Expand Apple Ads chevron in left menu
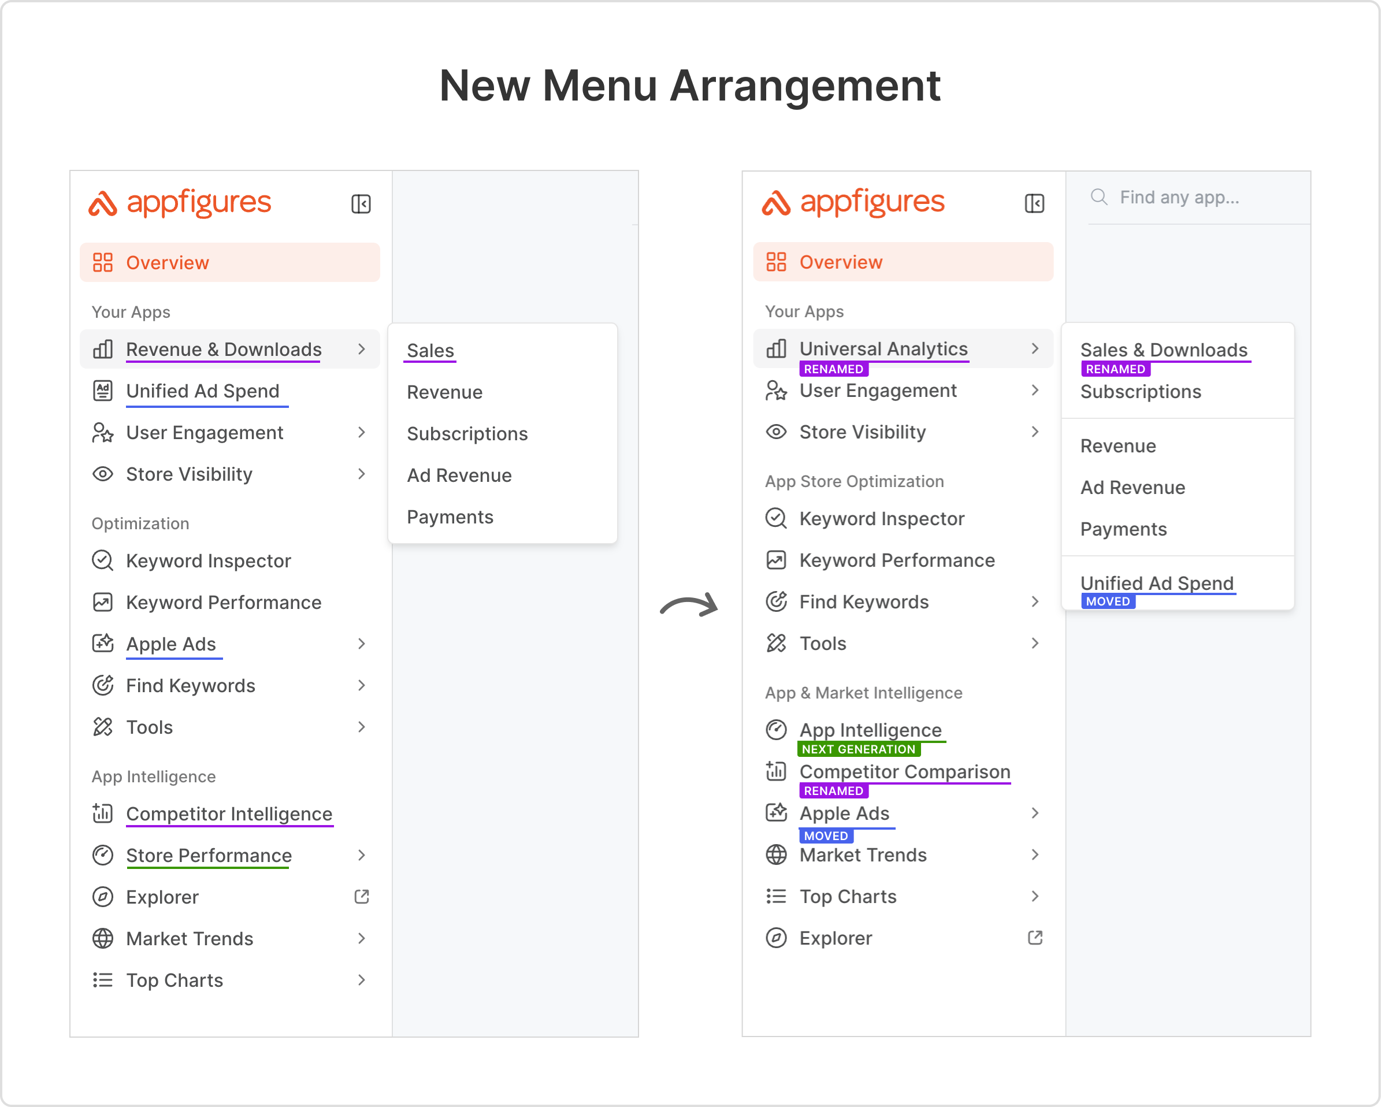The width and height of the screenshot is (1381, 1107). (x=361, y=644)
